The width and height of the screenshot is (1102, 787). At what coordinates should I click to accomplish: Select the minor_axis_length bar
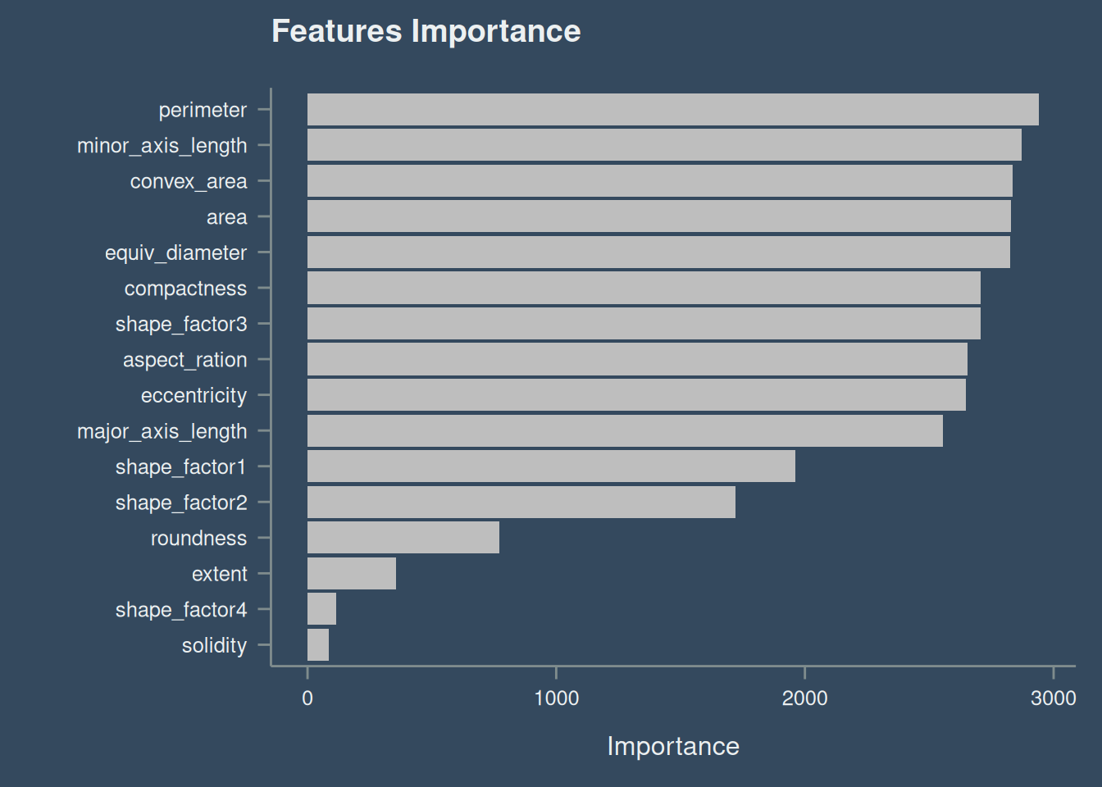664,145
